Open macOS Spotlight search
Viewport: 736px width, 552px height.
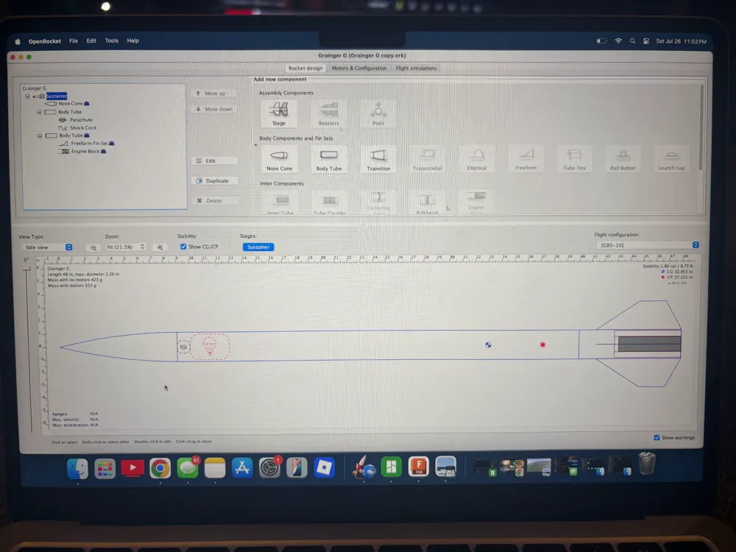point(632,41)
